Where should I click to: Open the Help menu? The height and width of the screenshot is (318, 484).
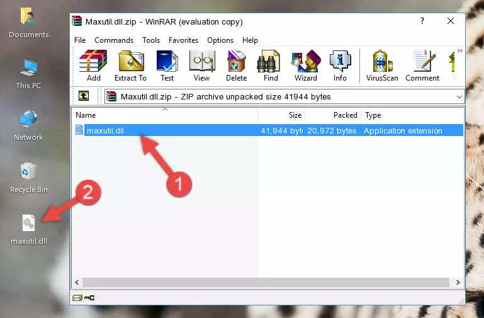coord(250,40)
